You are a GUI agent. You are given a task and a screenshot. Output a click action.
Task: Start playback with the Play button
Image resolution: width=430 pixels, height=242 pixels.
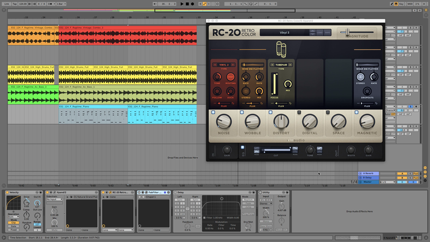(182, 4)
